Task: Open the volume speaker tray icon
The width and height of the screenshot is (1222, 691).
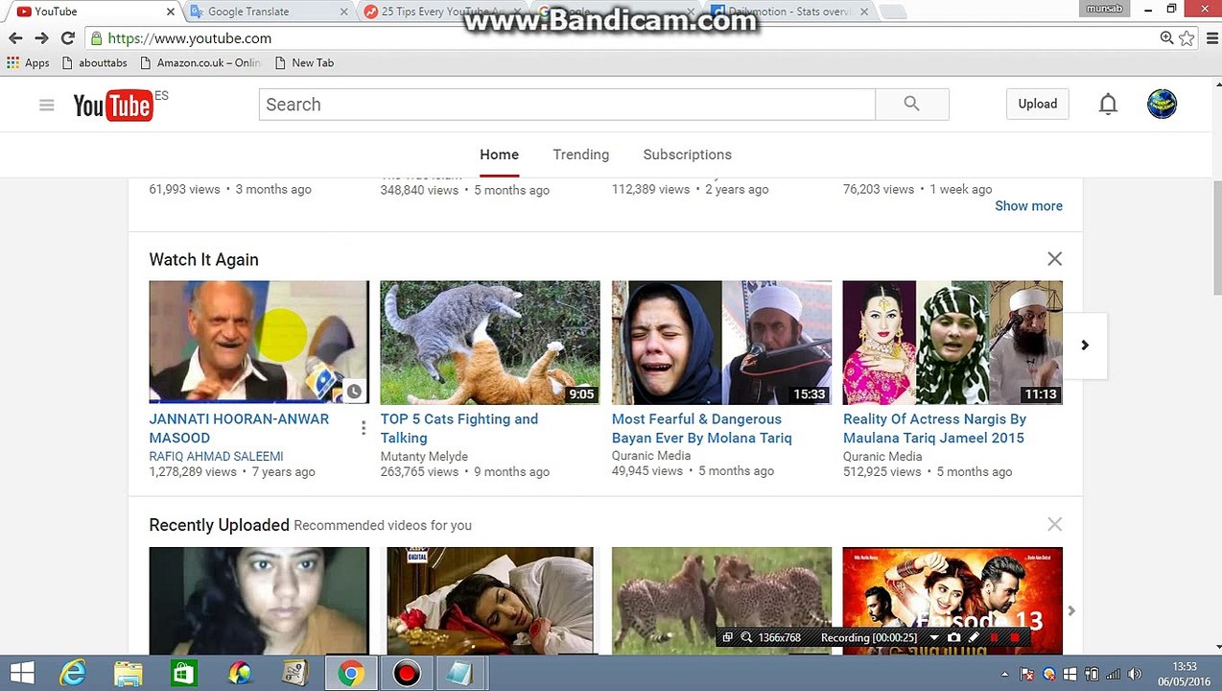Action: (1136, 675)
